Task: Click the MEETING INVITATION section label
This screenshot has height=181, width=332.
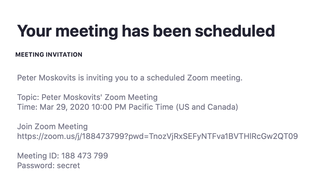Action: tap(49, 55)
